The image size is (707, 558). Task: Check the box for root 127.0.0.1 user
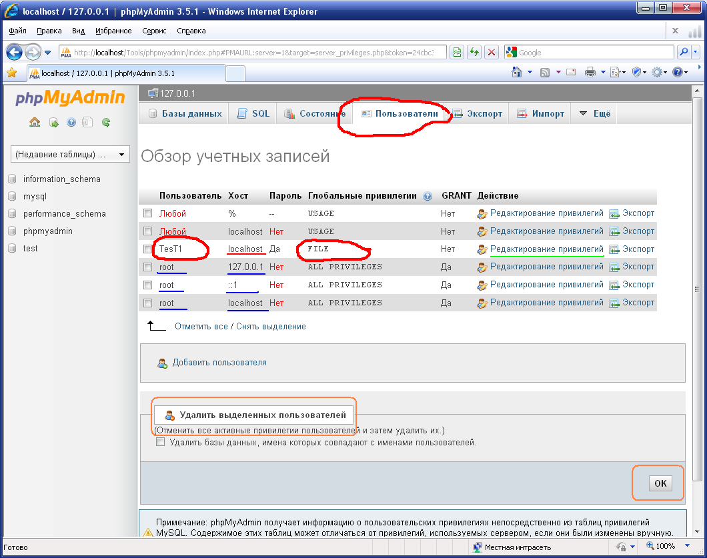pos(147,267)
